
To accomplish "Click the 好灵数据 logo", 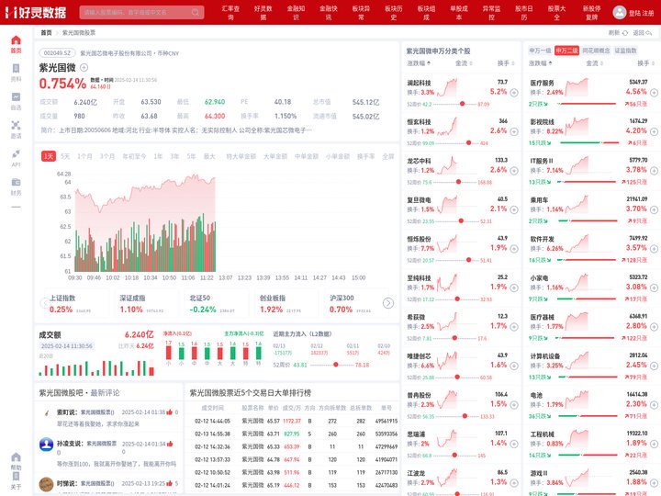I will 36,12.
